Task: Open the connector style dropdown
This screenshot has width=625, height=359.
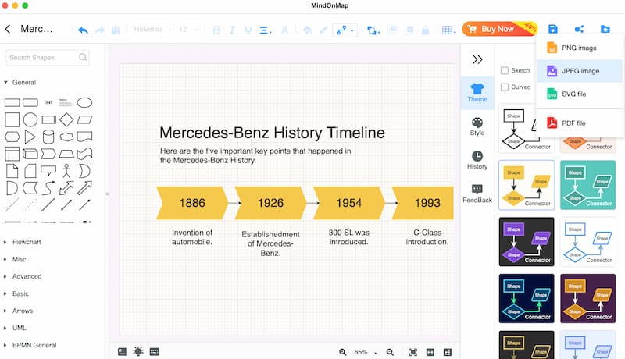Action: coord(345,30)
